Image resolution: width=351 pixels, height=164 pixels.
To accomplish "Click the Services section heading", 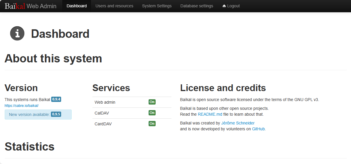I will point(111,88).
